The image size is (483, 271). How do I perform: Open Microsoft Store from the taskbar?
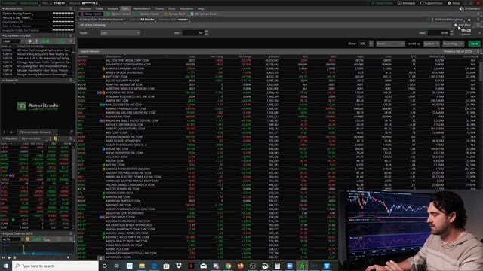point(166,266)
